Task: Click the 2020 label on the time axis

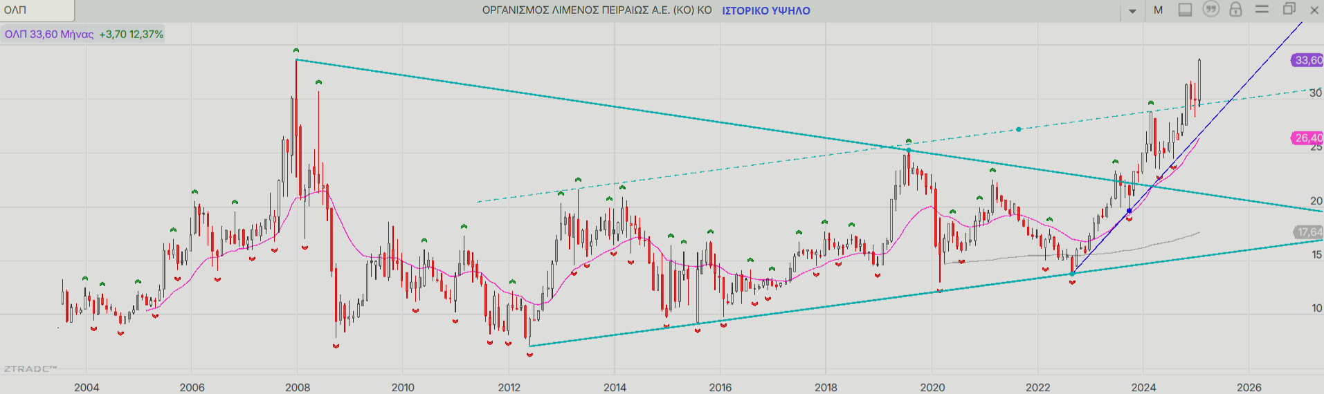Action: point(932,387)
